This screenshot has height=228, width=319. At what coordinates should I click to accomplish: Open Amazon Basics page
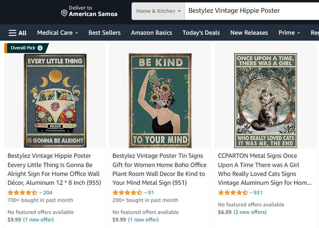(x=152, y=33)
